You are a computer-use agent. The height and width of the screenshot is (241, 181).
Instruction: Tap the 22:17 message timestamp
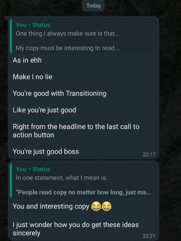pos(149,154)
